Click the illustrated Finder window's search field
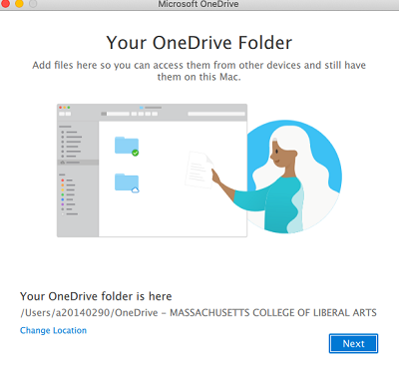The height and width of the screenshot is (370, 399). pos(216,114)
